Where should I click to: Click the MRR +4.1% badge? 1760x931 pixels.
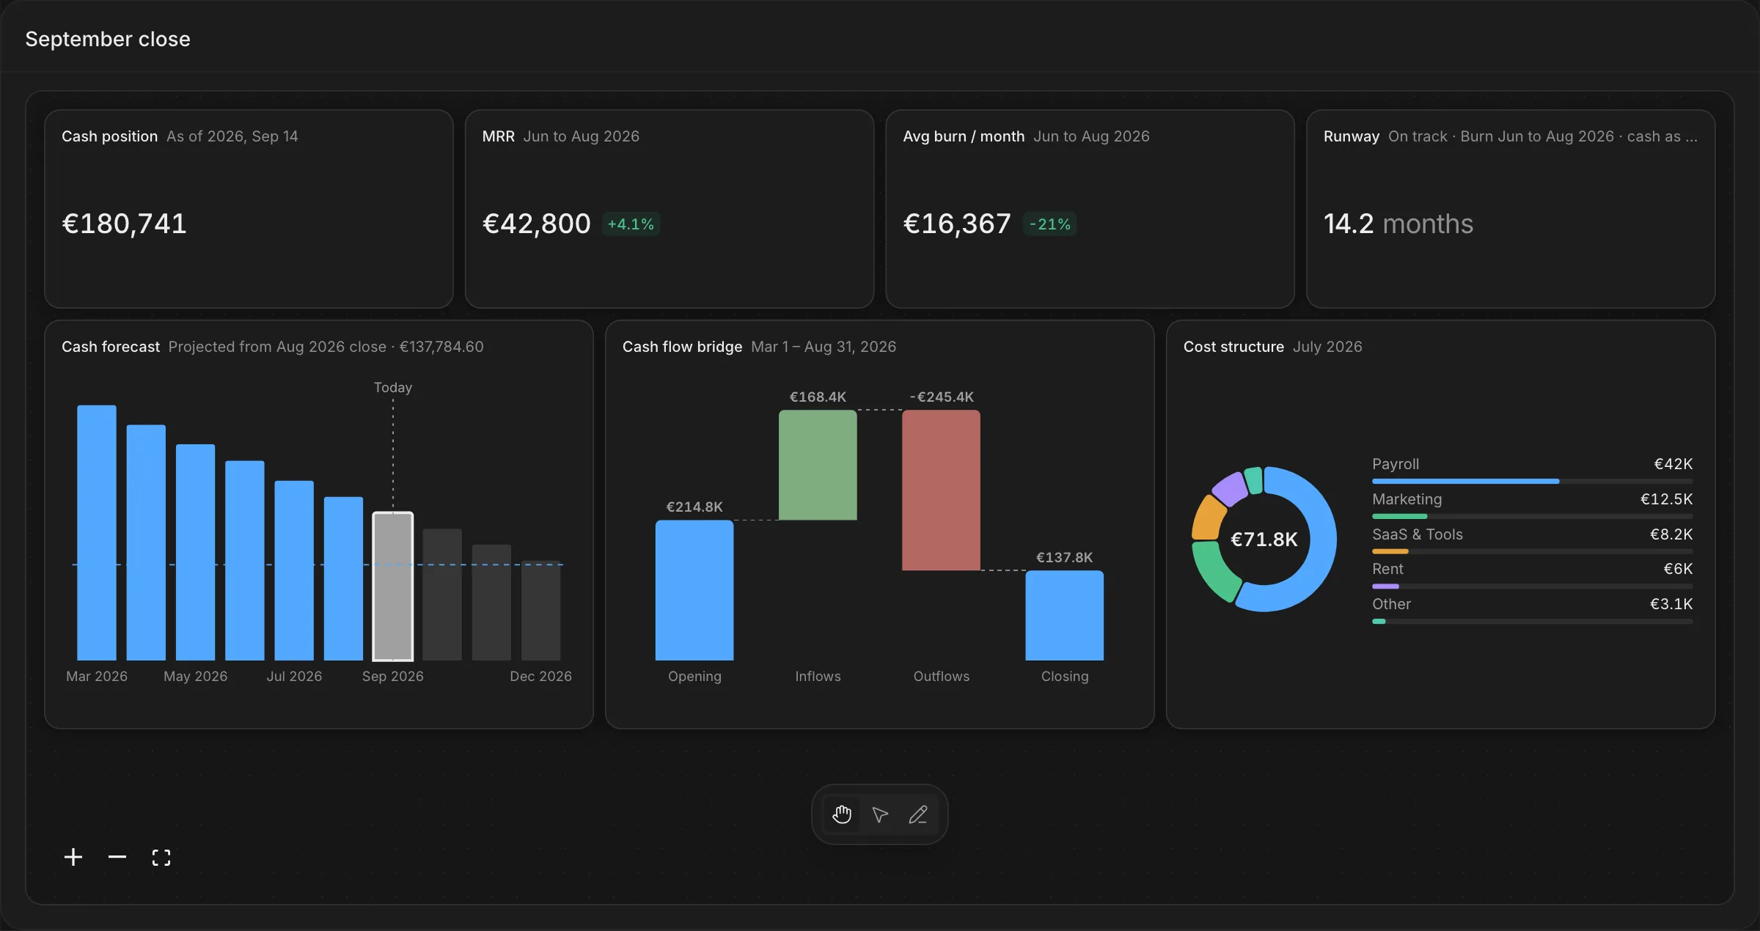[631, 224]
